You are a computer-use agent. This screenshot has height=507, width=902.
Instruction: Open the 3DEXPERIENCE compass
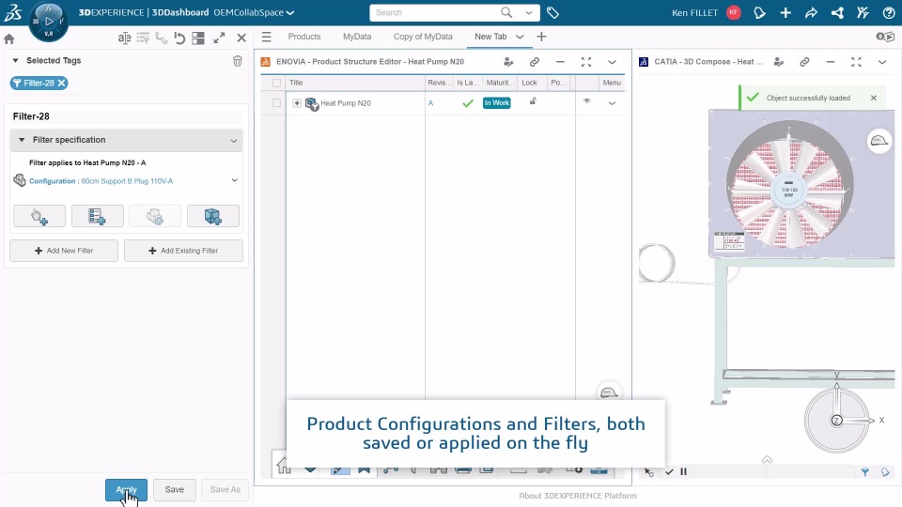click(x=48, y=22)
